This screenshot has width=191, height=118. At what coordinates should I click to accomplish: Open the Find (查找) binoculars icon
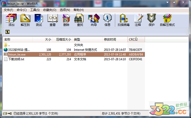point(79,18)
